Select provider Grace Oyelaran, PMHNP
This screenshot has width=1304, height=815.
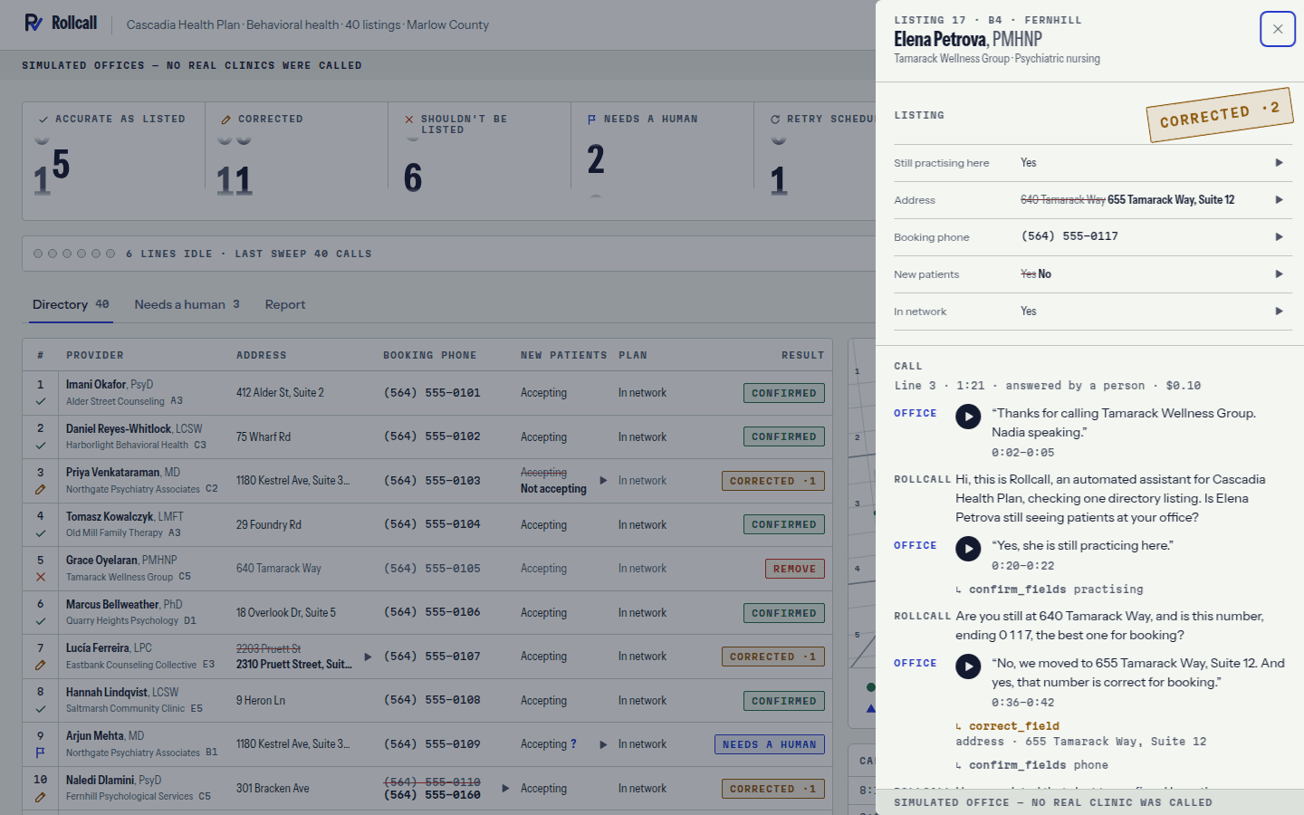[121, 561]
